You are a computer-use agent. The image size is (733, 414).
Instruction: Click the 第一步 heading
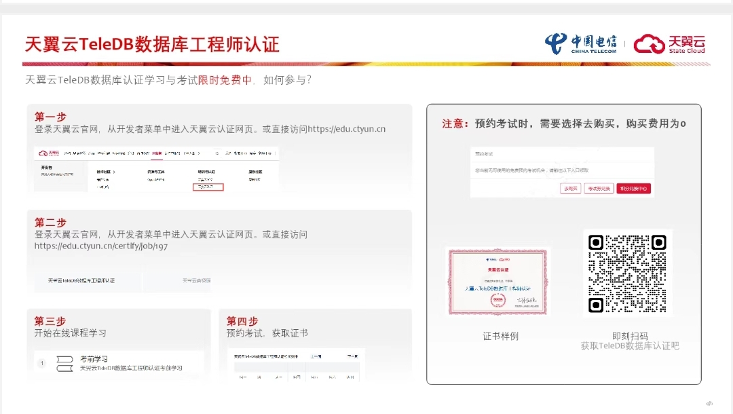click(x=50, y=116)
